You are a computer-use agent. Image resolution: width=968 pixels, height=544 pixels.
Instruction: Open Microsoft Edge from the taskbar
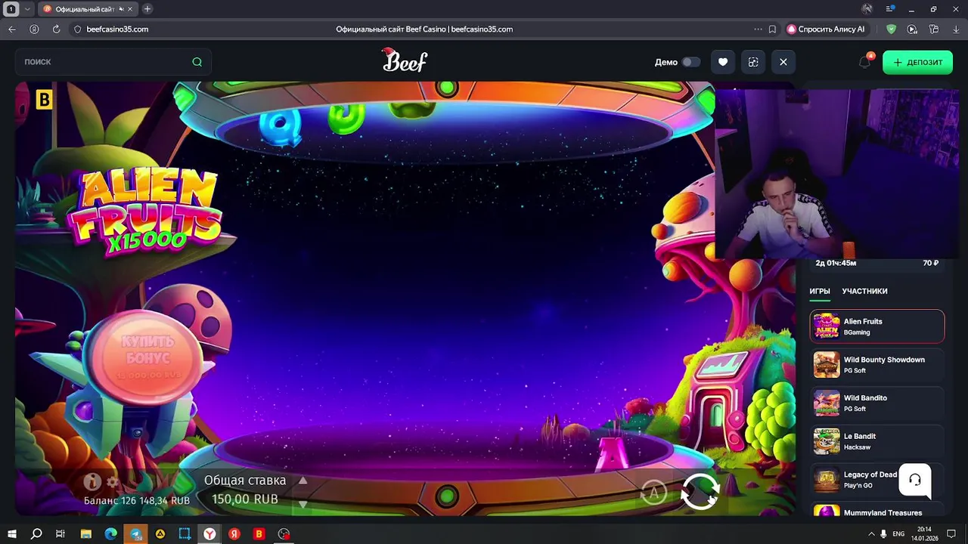click(x=111, y=534)
